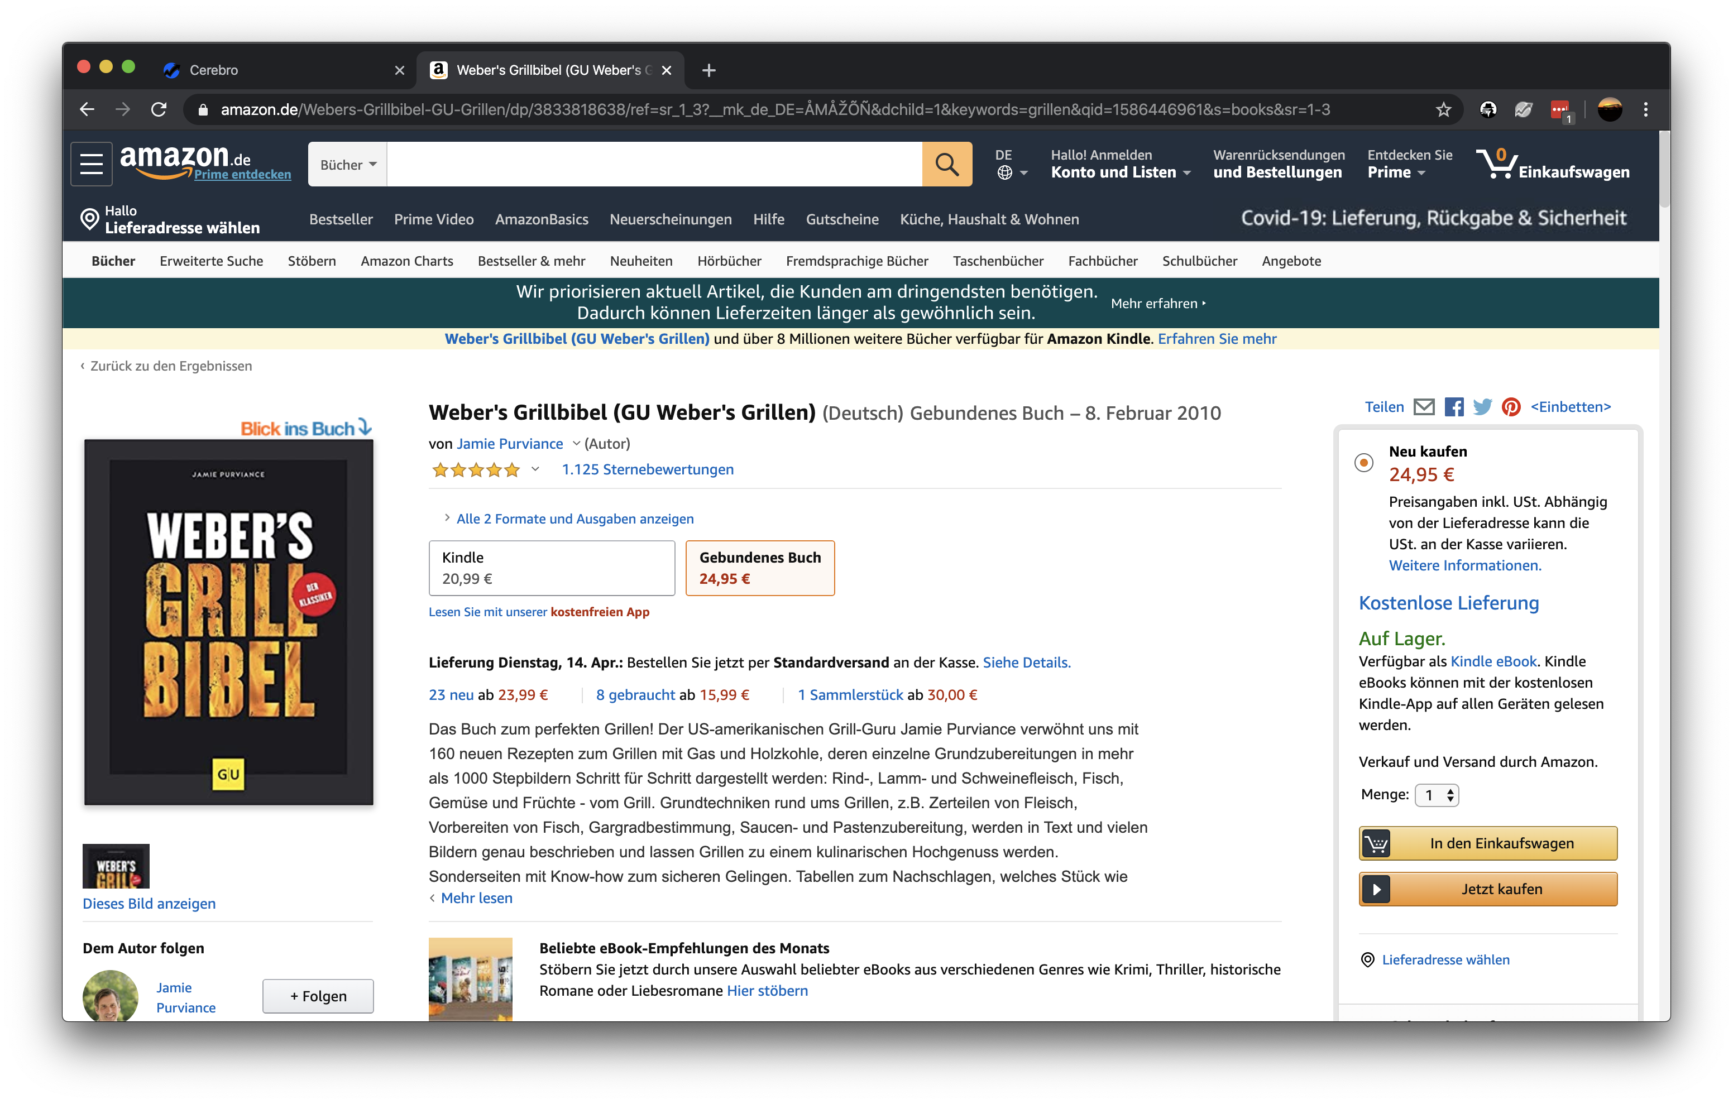The width and height of the screenshot is (1733, 1104).
Task: Open the Bücher search category dropdown
Action: click(348, 165)
